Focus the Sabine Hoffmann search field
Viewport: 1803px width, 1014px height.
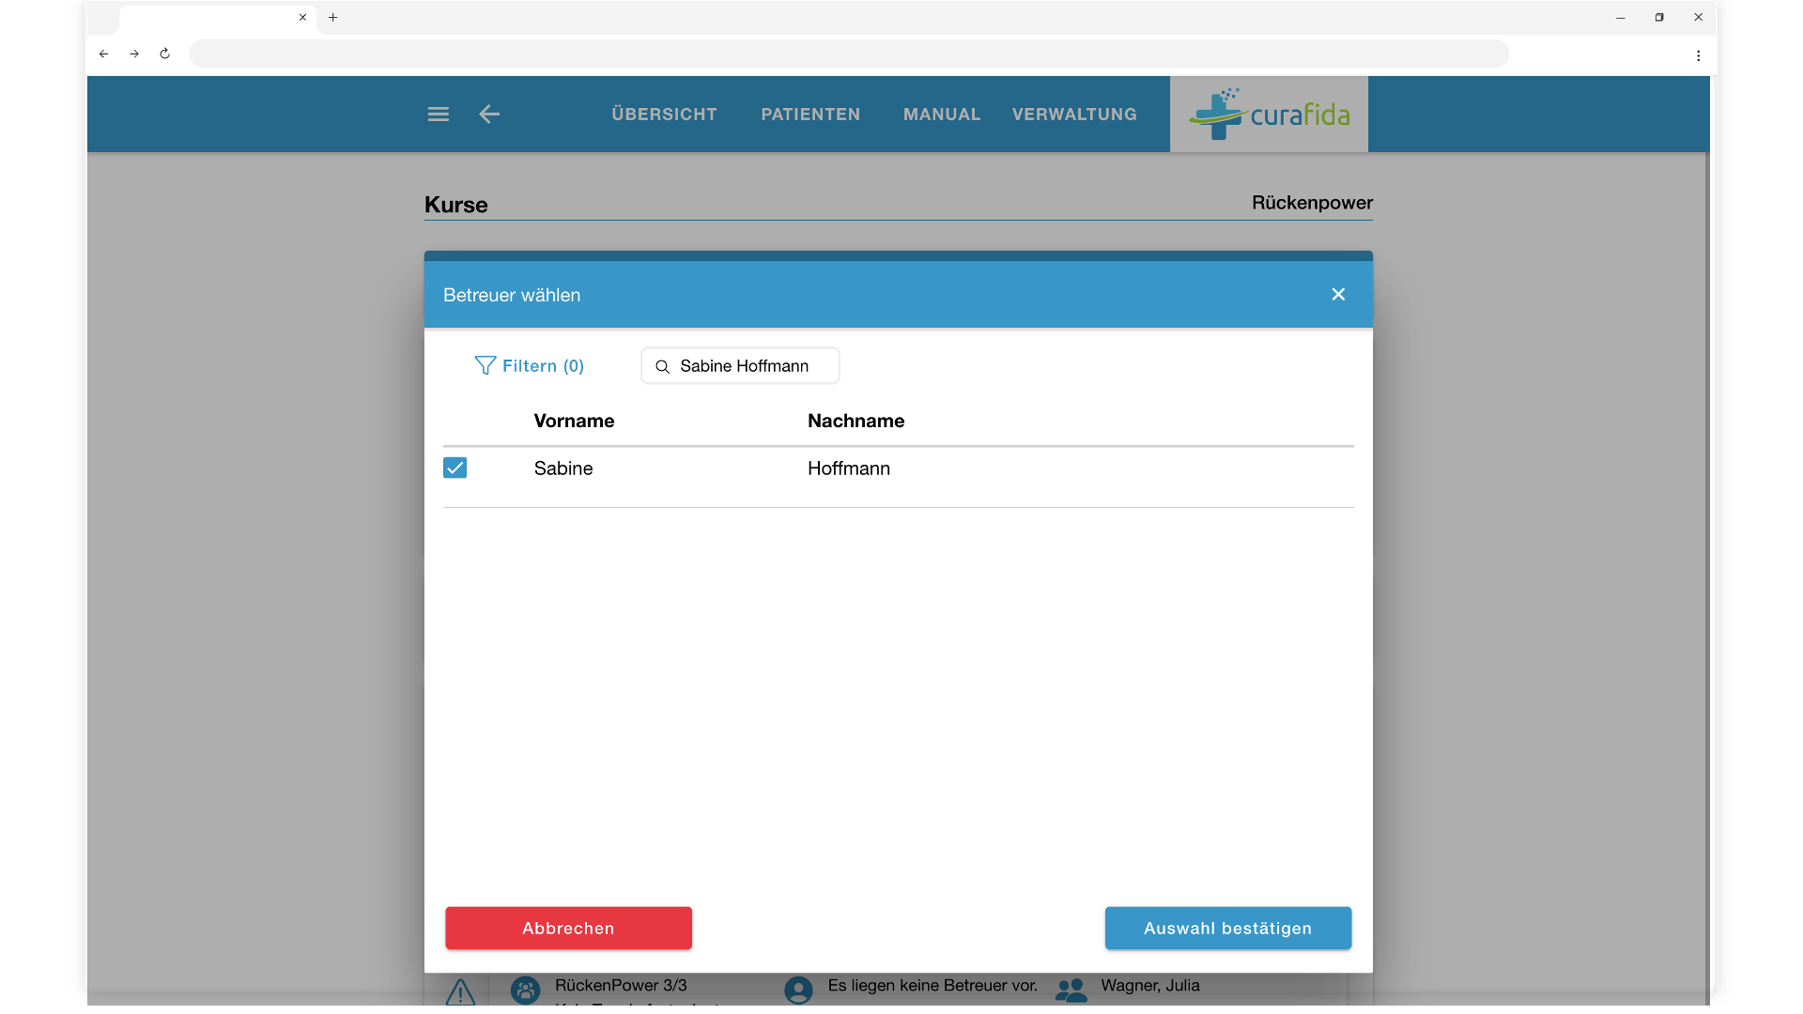pos(740,366)
